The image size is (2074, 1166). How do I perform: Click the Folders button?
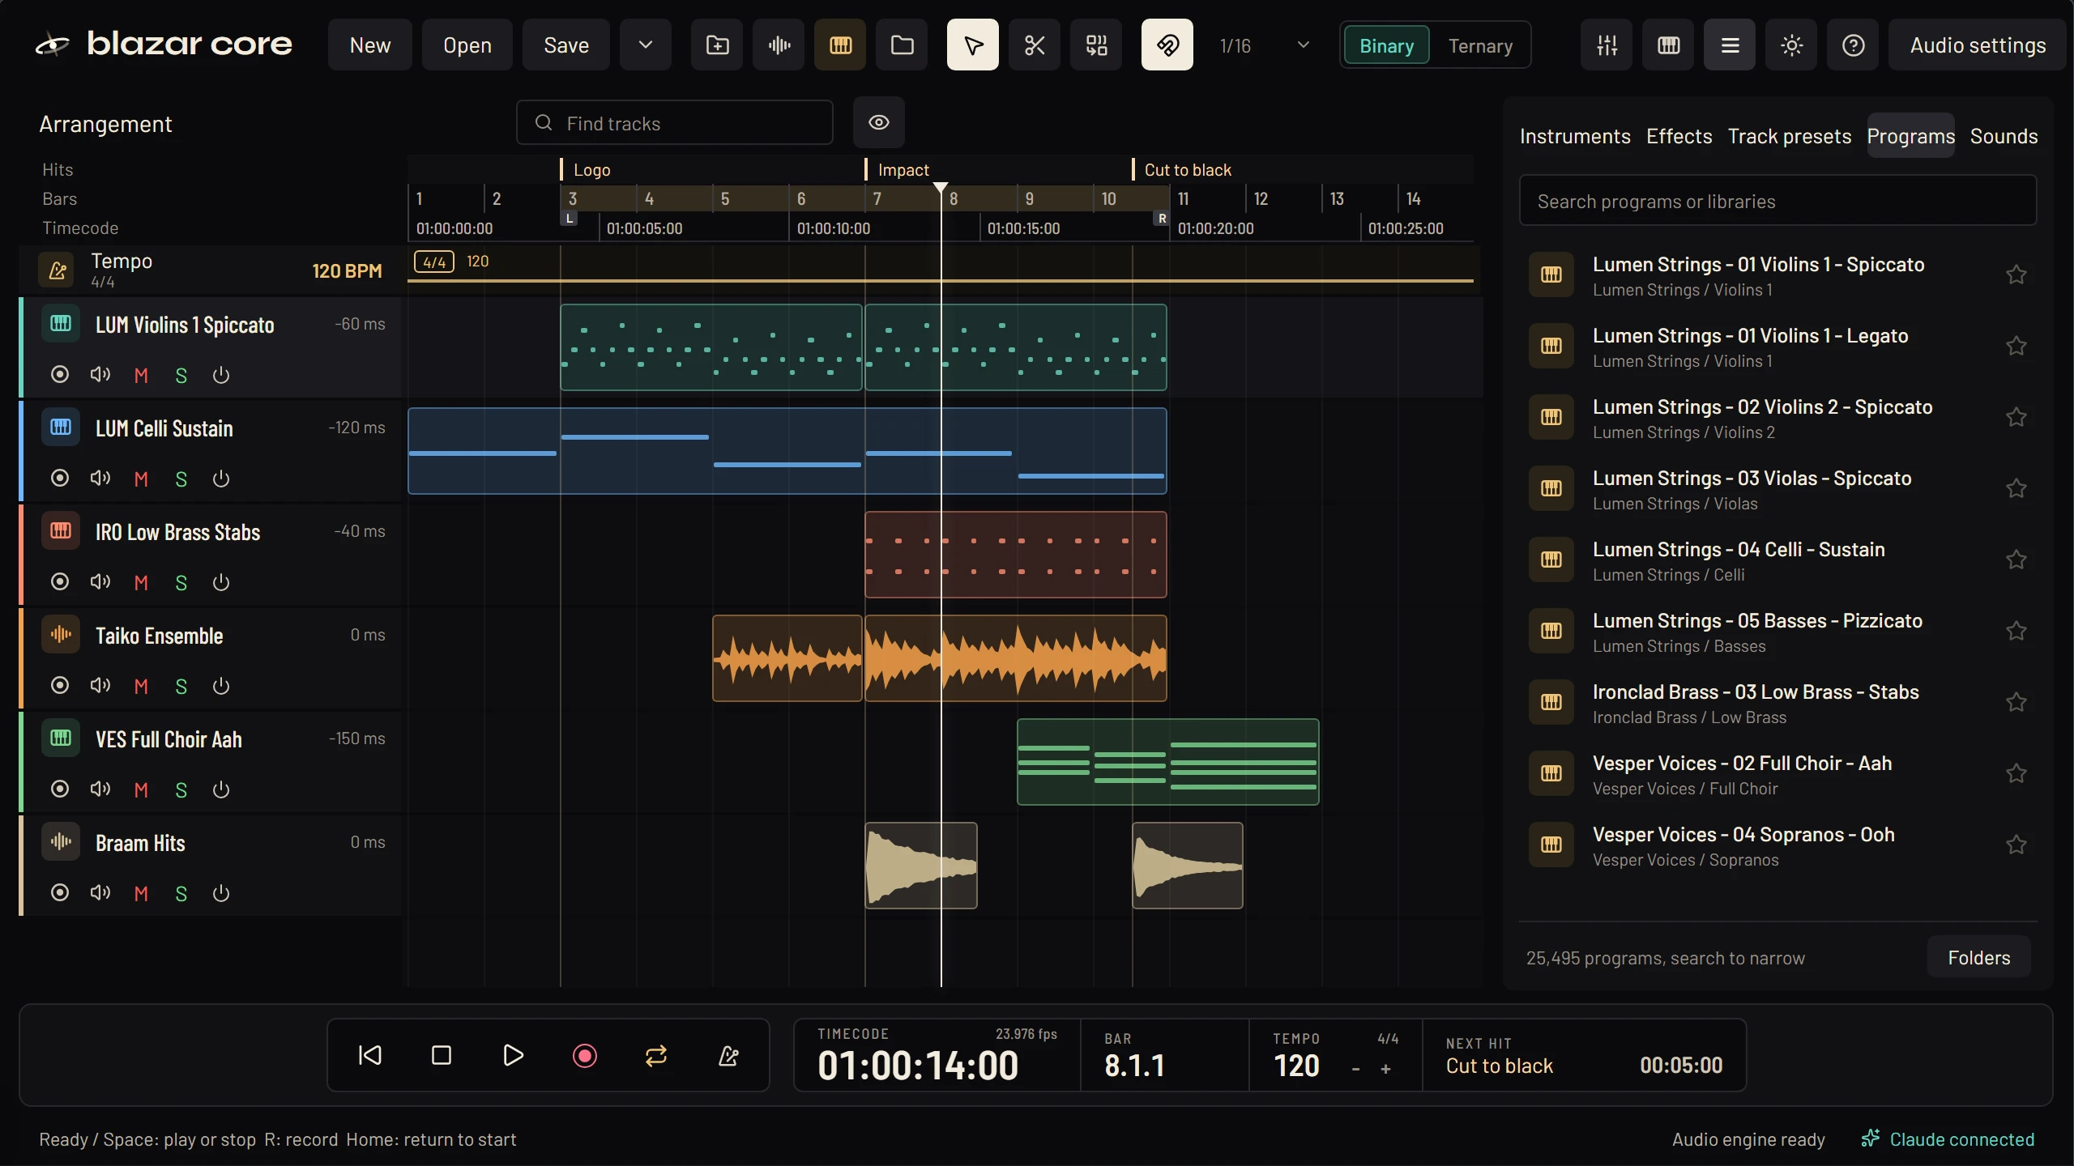(1979, 958)
